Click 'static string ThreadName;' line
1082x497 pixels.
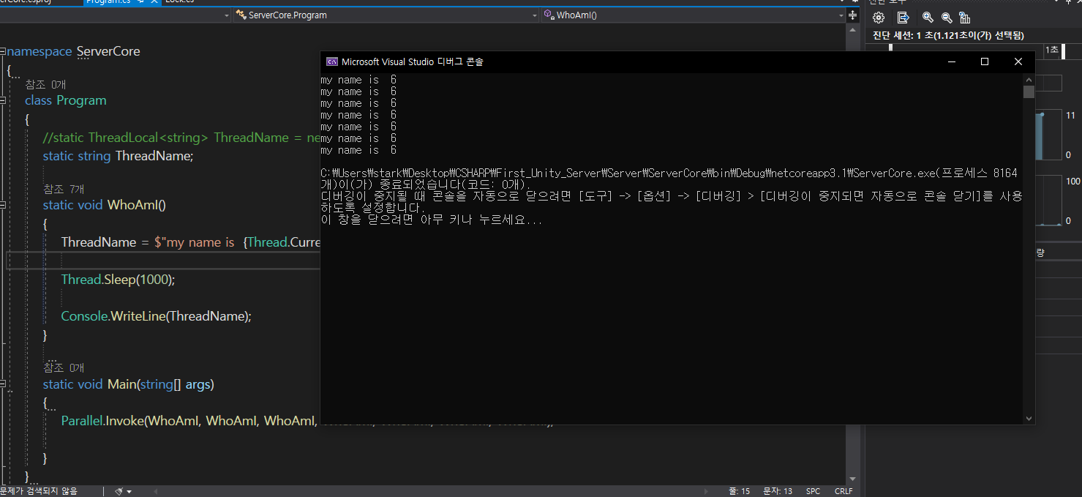click(118, 156)
